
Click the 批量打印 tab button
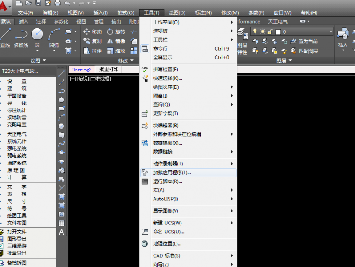[109, 69]
